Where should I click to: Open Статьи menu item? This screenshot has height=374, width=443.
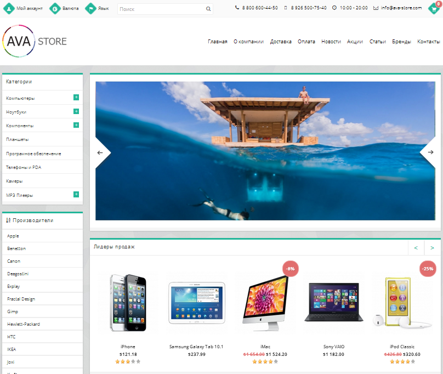[377, 42]
